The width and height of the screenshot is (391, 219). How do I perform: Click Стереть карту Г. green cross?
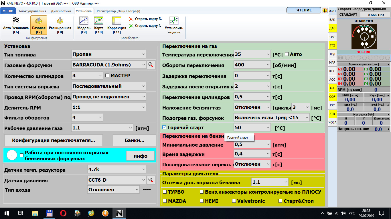pos(131,26)
